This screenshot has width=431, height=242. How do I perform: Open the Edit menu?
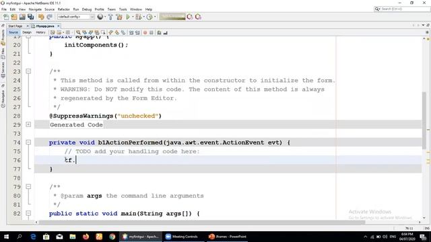13,9
